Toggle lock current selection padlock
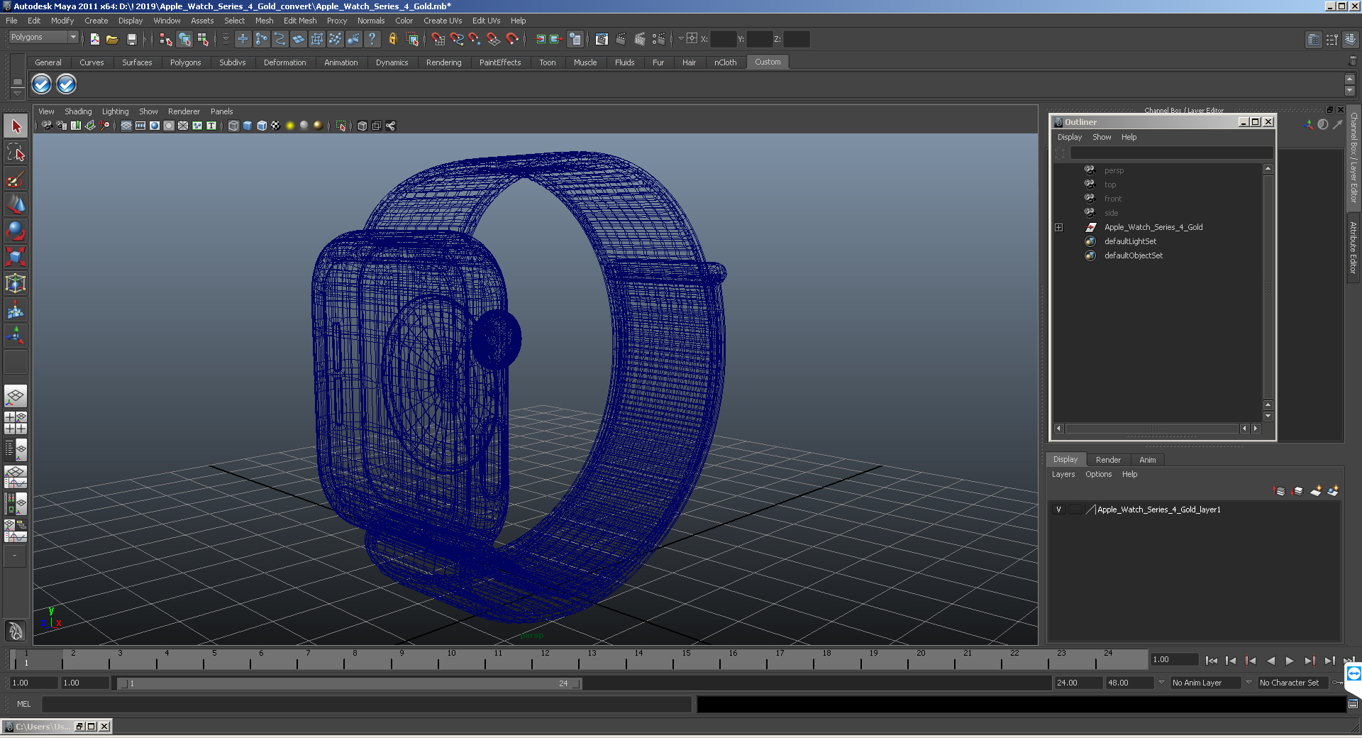This screenshot has height=738, width=1362. pos(392,39)
